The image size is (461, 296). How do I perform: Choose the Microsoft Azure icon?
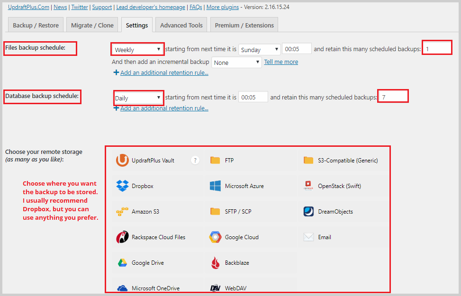215,186
